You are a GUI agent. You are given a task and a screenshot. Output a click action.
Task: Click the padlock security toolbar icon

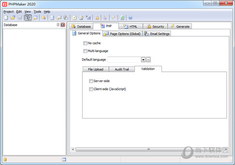(97, 18)
